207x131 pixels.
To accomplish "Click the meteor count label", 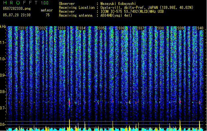I will [x=47, y=10].
